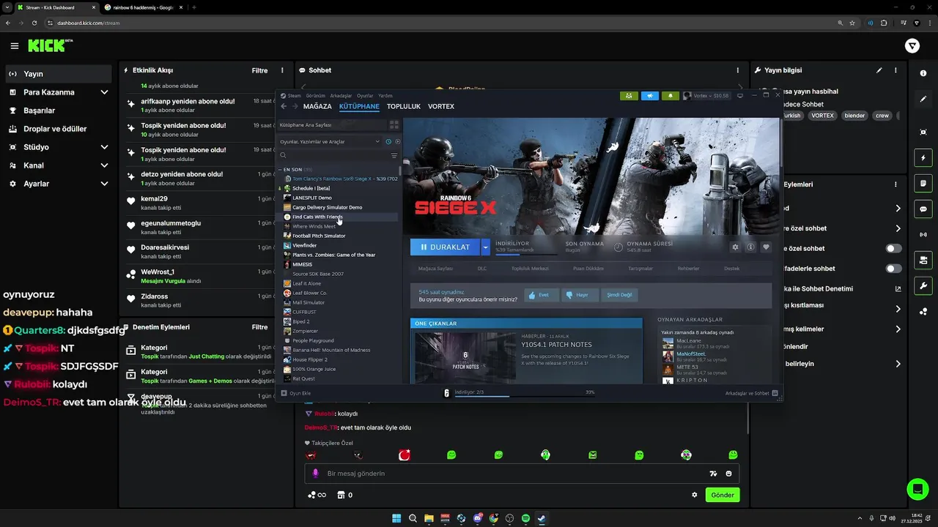Open the Yardım menu in Steam
938x527 pixels.
385,96
